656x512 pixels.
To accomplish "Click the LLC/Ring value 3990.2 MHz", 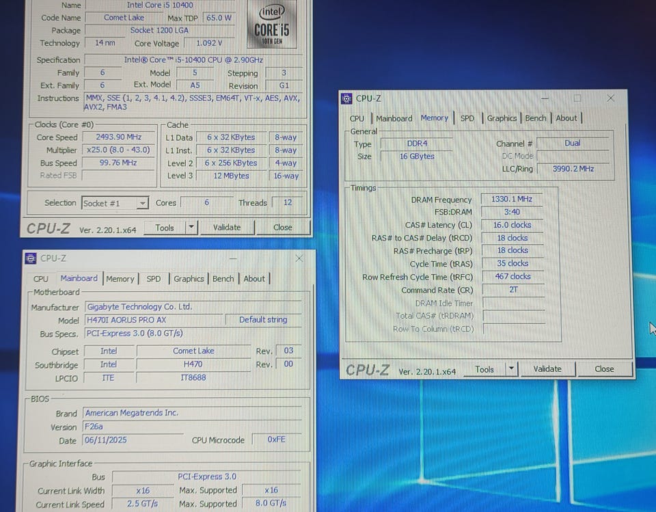I will coord(573,169).
